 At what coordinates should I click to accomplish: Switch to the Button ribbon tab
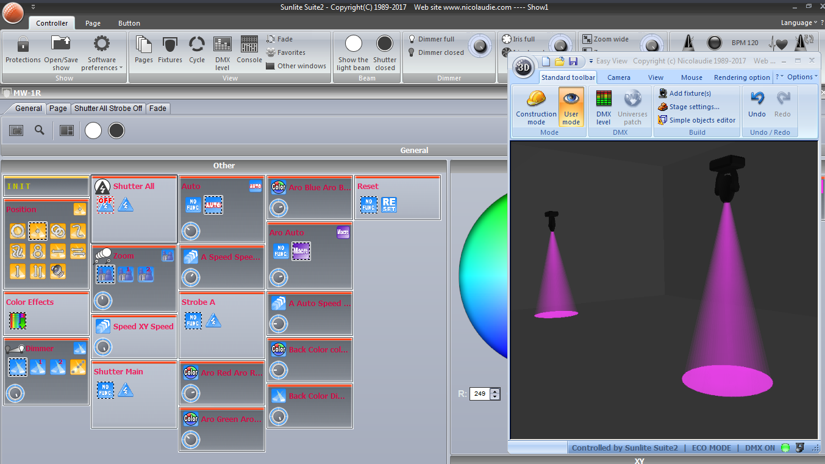coord(129,23)
